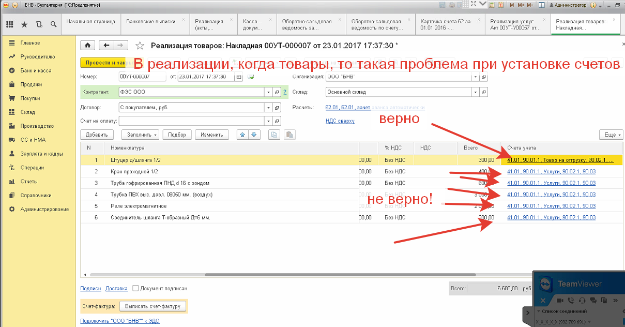Click the 'НДС сверху' link

(340, 121)
